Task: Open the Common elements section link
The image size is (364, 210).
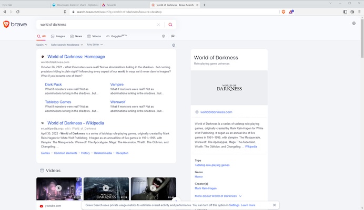Action: tap(65, 153)
